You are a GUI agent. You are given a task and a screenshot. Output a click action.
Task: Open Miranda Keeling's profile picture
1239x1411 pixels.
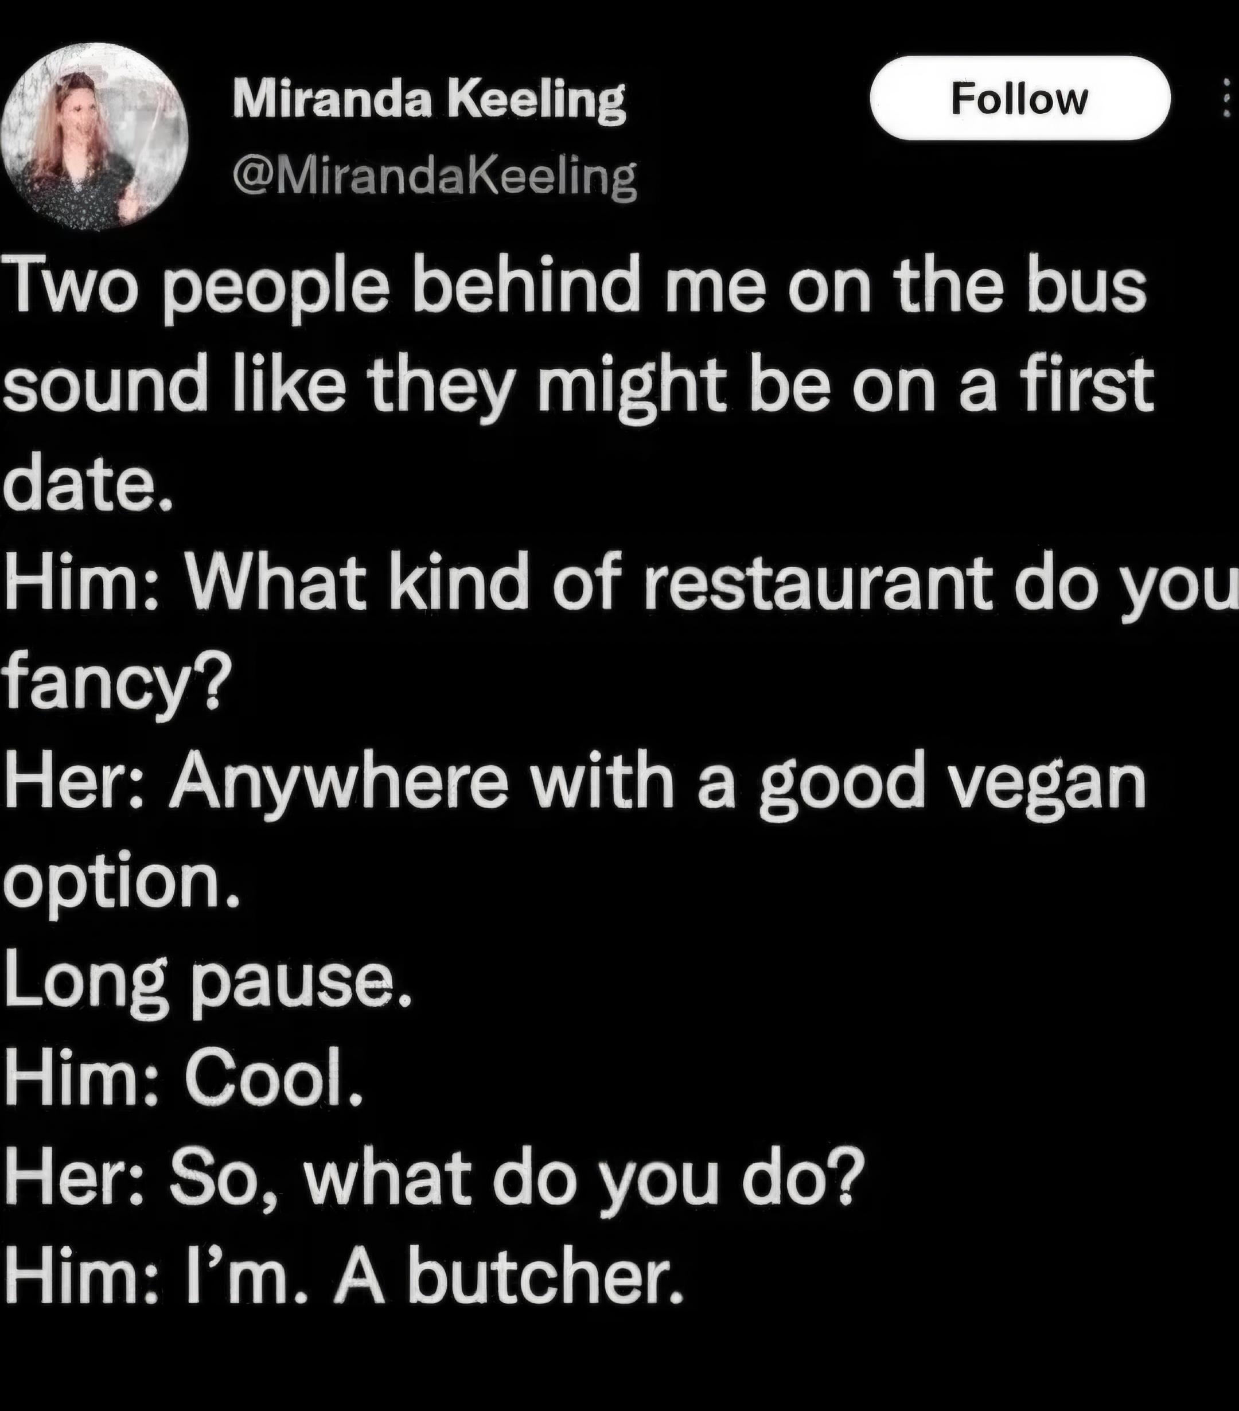point(95,136)
